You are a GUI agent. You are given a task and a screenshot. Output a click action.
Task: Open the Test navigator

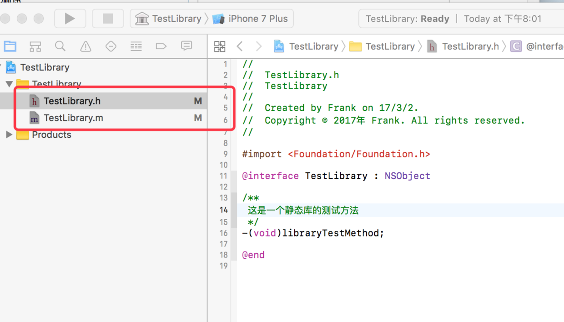pos(111,46)
